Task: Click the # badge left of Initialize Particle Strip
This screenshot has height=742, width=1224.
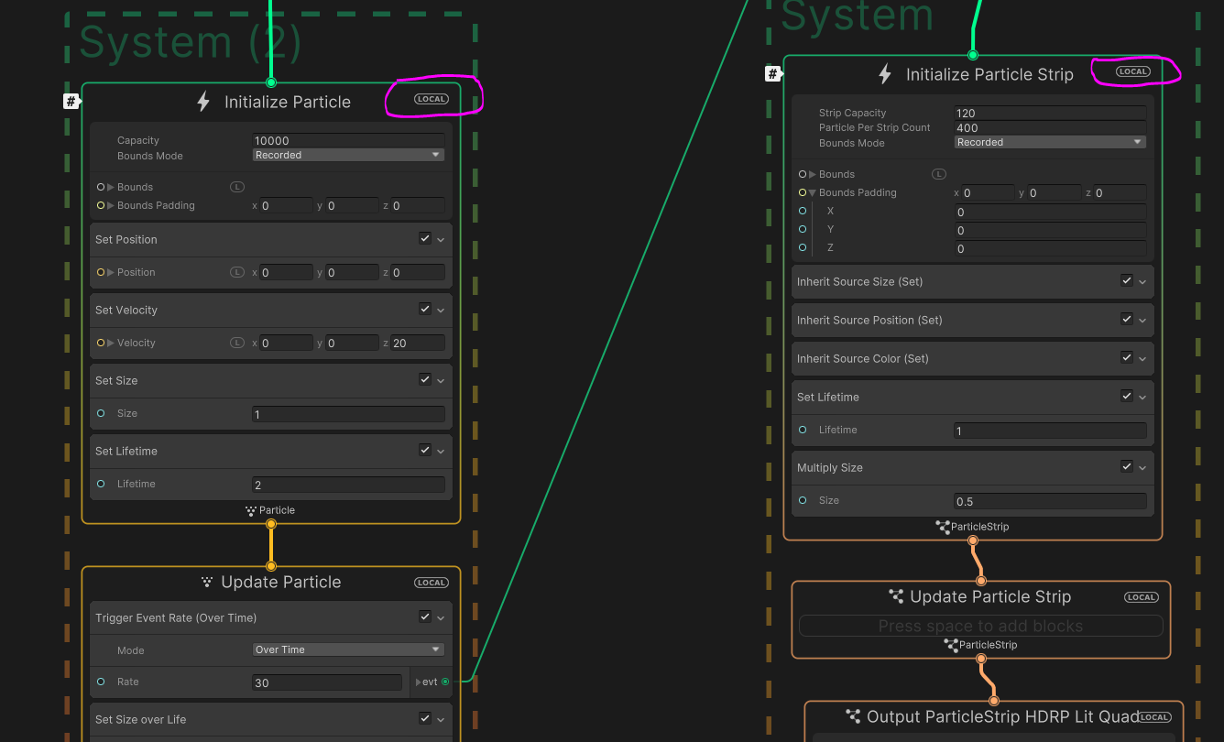Action: [x=773, y=74]
